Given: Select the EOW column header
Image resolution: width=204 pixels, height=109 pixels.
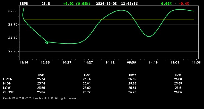Looking at the screenshot, I should pyautogui.click(x=132, y=75).
